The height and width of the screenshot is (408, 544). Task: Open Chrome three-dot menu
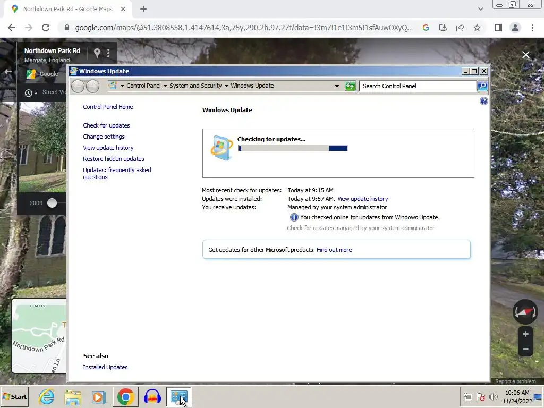coord(532,28)
